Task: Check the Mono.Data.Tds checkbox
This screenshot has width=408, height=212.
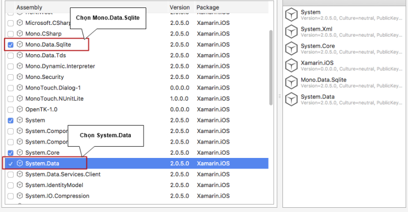Action: click(11, 56)
